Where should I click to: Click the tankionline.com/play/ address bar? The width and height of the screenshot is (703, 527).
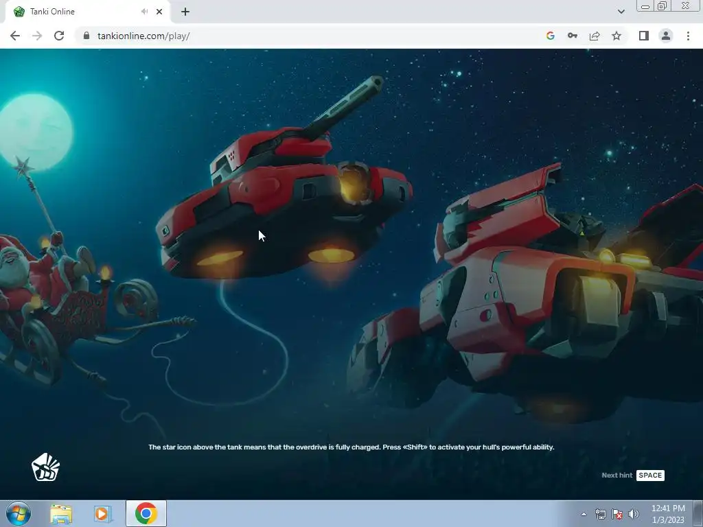(143, 36)
